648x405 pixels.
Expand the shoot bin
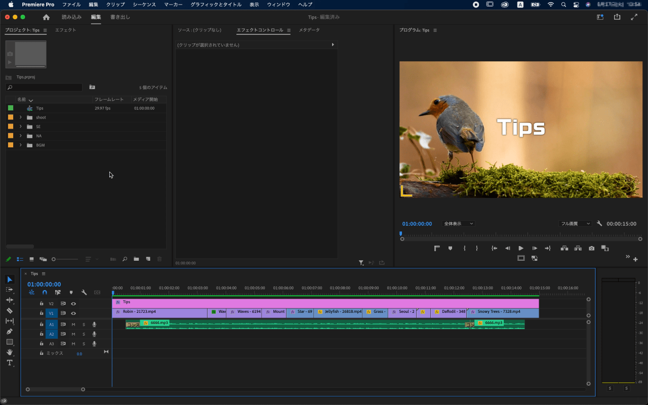pos(21,117)
